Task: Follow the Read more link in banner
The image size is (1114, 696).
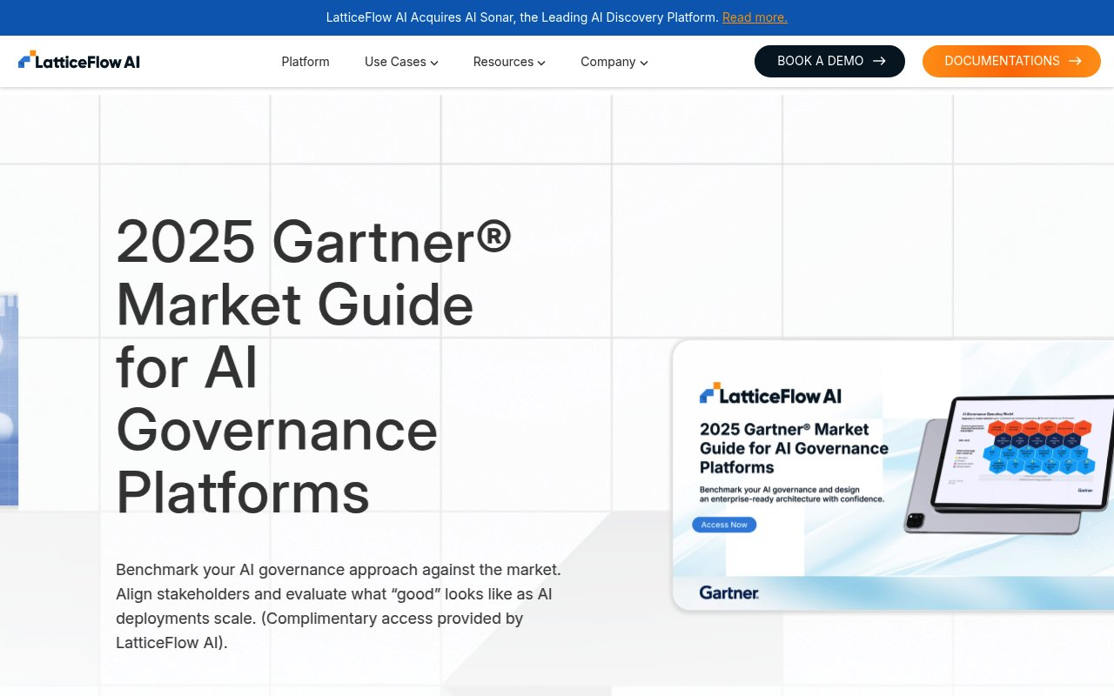Action: (755, 17)
